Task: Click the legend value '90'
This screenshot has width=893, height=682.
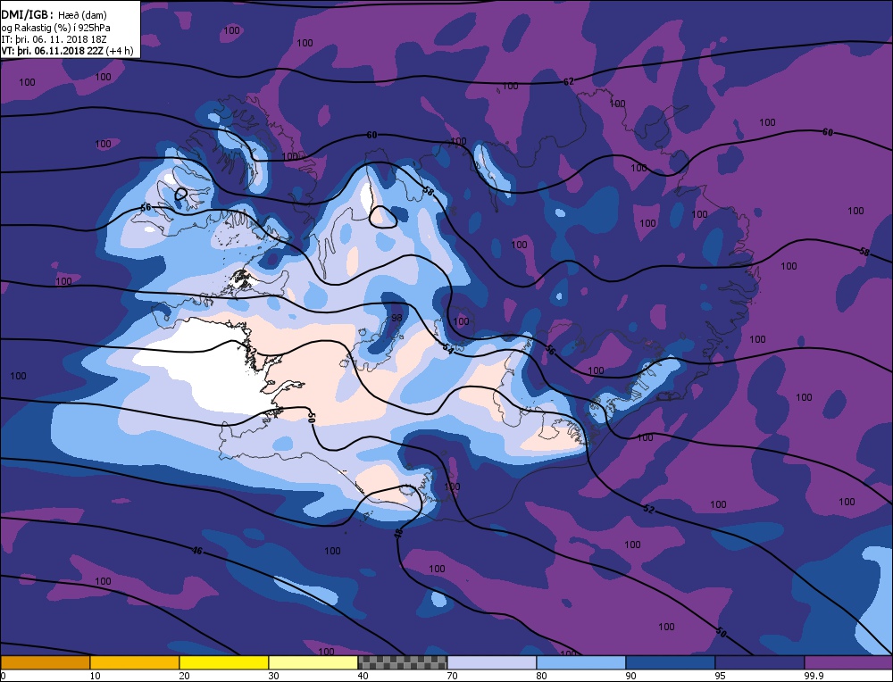Action: [631, 676]
